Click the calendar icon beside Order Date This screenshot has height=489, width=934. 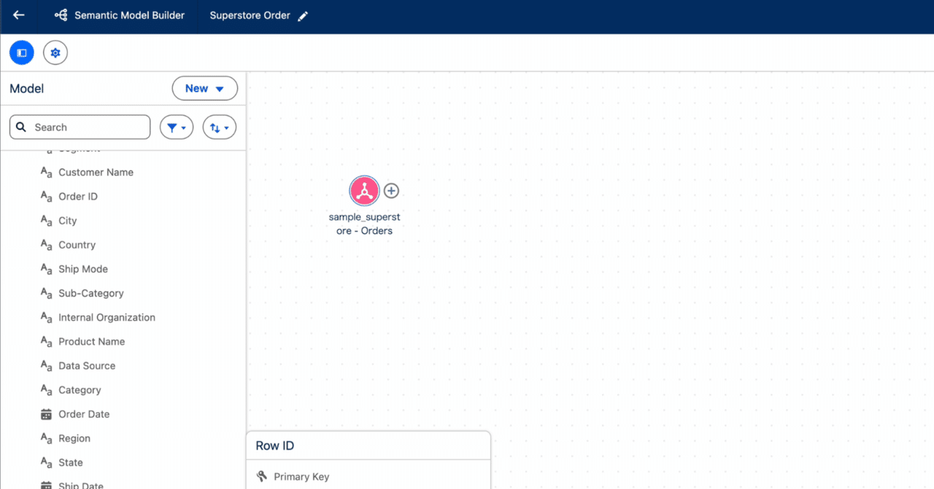click(x=45, y=414)
